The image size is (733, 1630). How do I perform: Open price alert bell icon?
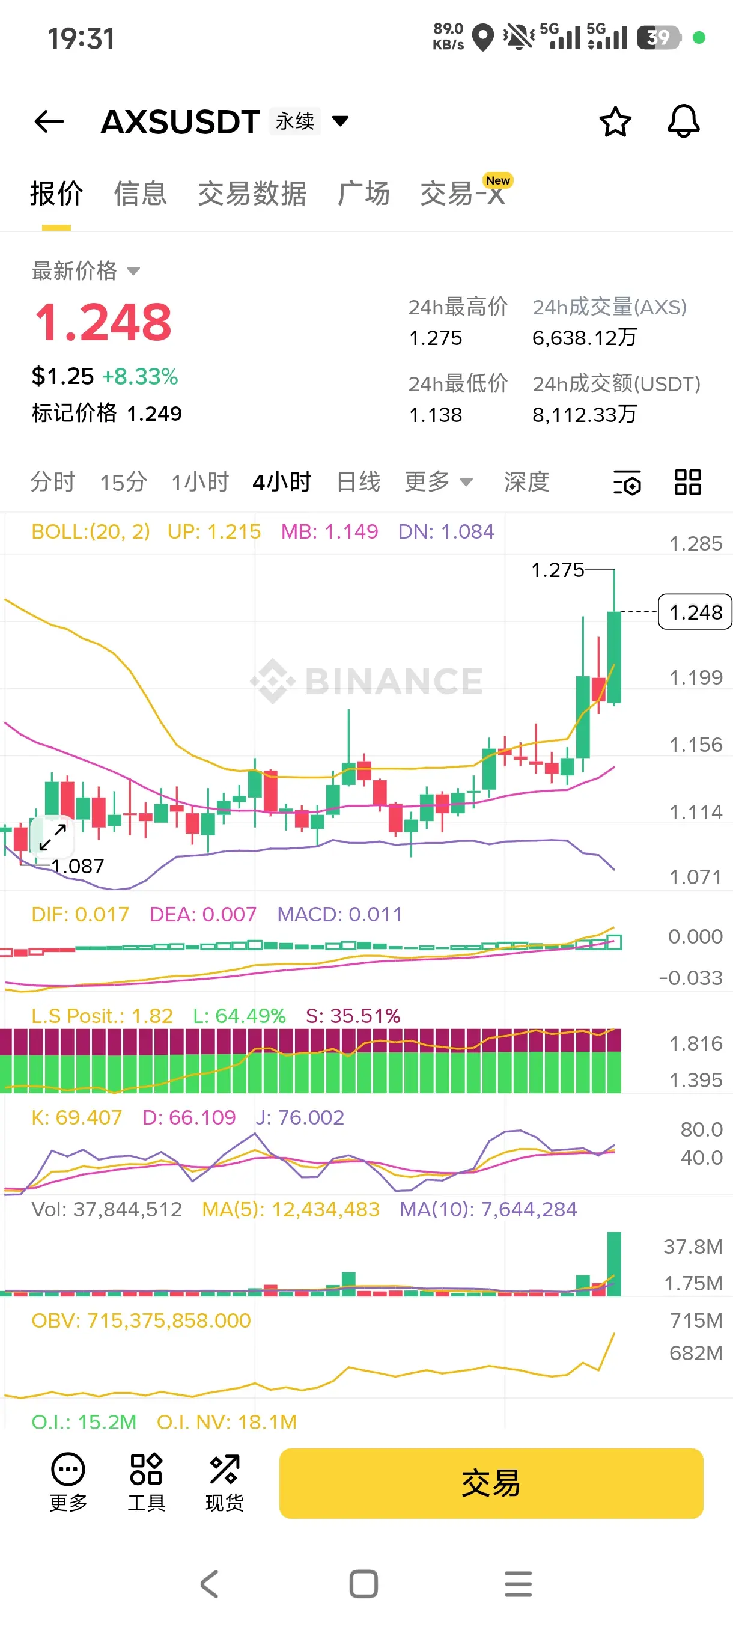(x=684, y=121)
